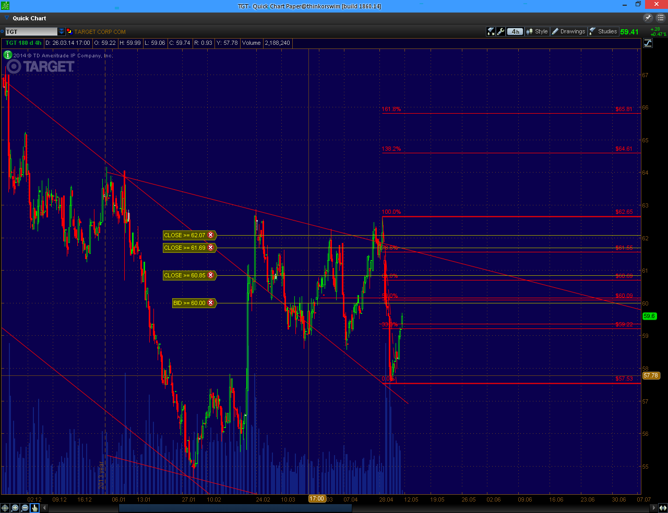
Task: Click the Volume 2,188,240 readout
Action: (266, 43)
